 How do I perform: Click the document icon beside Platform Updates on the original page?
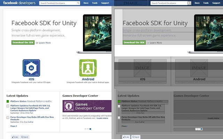[x=8, y=106]
